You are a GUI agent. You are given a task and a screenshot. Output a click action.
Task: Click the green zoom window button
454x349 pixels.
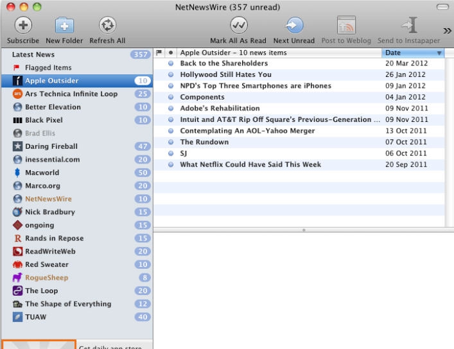(x=37, y=7)
